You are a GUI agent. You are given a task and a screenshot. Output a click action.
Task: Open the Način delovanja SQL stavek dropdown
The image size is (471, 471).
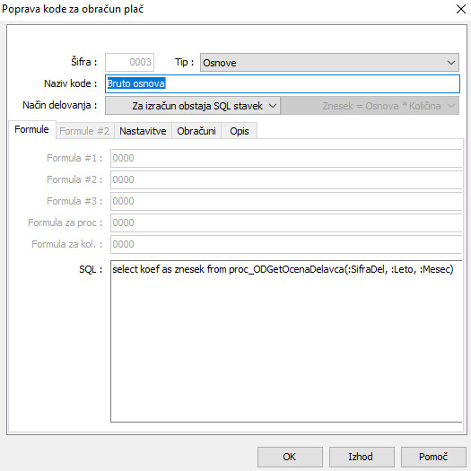point(193,106)
